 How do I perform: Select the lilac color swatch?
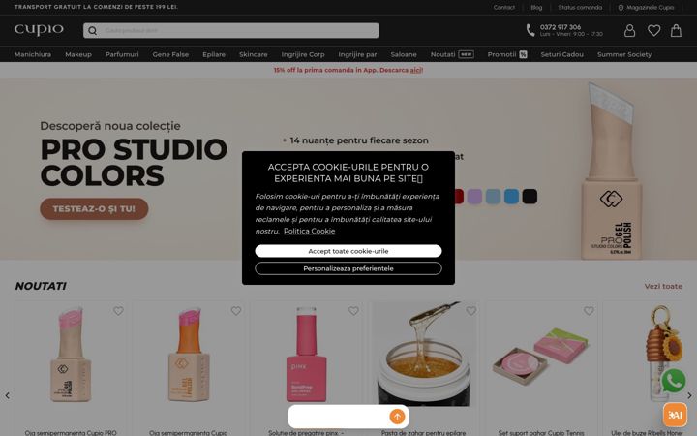[x=474, y=196]
